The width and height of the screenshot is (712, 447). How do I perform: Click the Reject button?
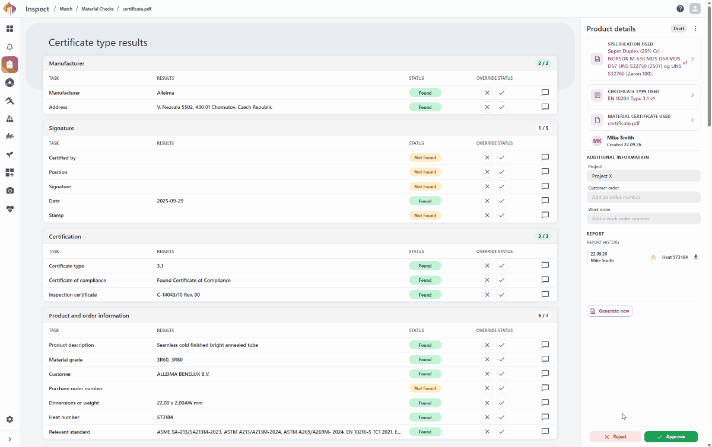(615, 436)
